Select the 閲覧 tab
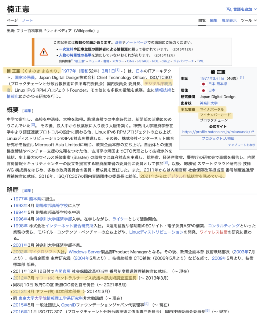The width and height of the screenshot is (264, 313). point(202,20)
